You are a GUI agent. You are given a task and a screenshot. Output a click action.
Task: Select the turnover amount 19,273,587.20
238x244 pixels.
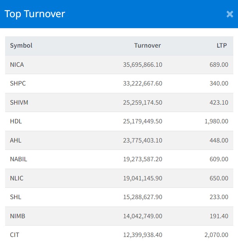(x=142, y=159)
